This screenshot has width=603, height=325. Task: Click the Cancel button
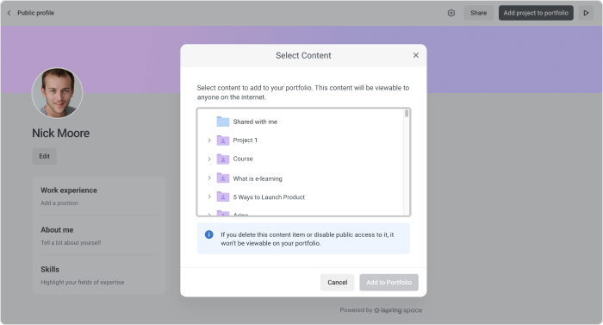pos(338,282)
